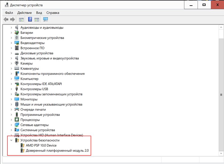Click the Show console tree toolbar icon
The height and width of the screenshot is (164, 224).
(x=21, y=19)
